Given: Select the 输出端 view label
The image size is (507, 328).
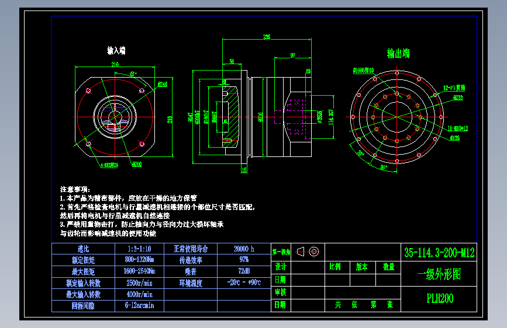Looking at the screenshot, I should (398, 53).
